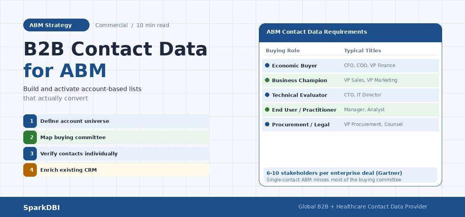Click the 'Business Champion' role label
The width and height of the screenshot is (465, 217).
pyautogui.click(x=300, y=81)
